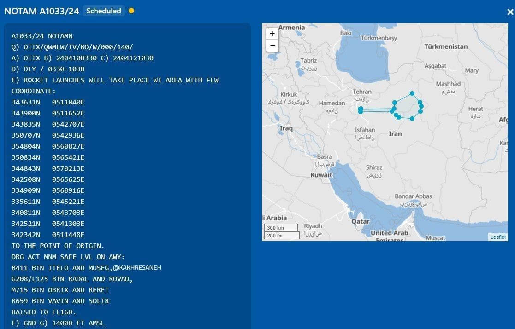Screen dimensions: 515x329
Task: Click the A1033/24 NOTAMN header line
Action: (x=42, y=36)
